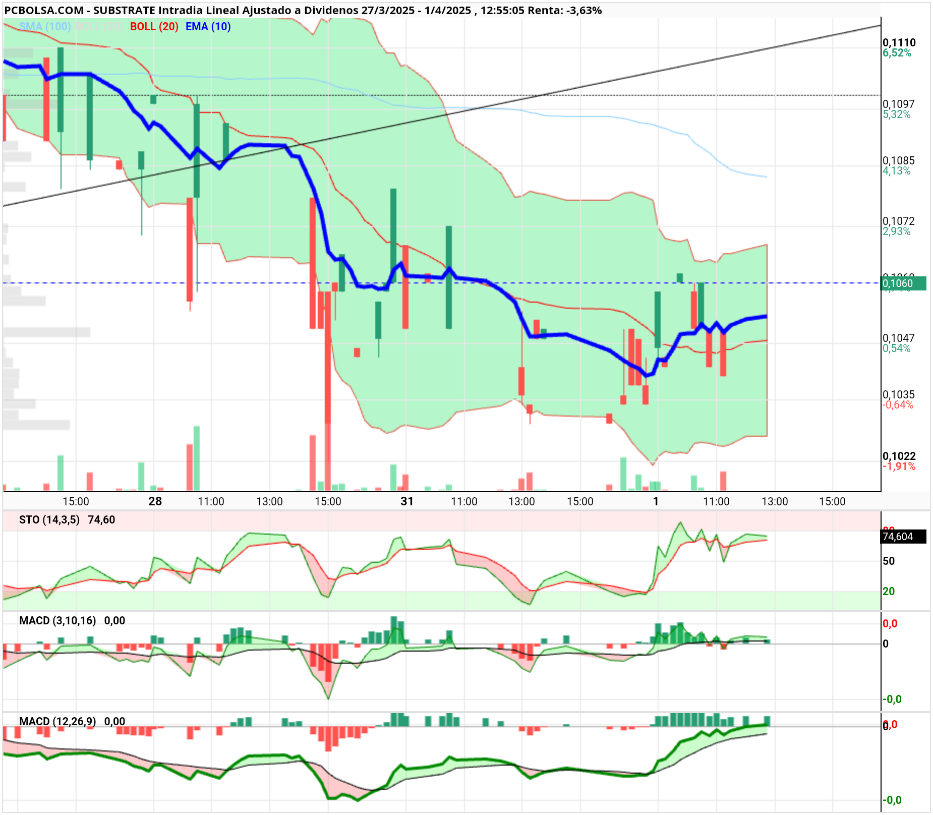Select the 4,13% percentage label
The height and width of the screenshot is (815, 933).
897,171
